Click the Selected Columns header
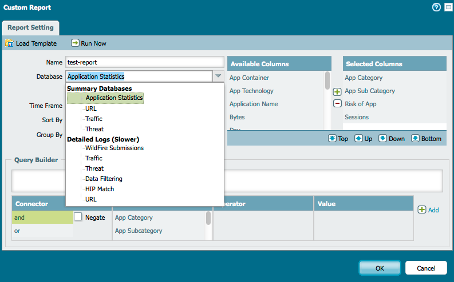 point(394,63)
